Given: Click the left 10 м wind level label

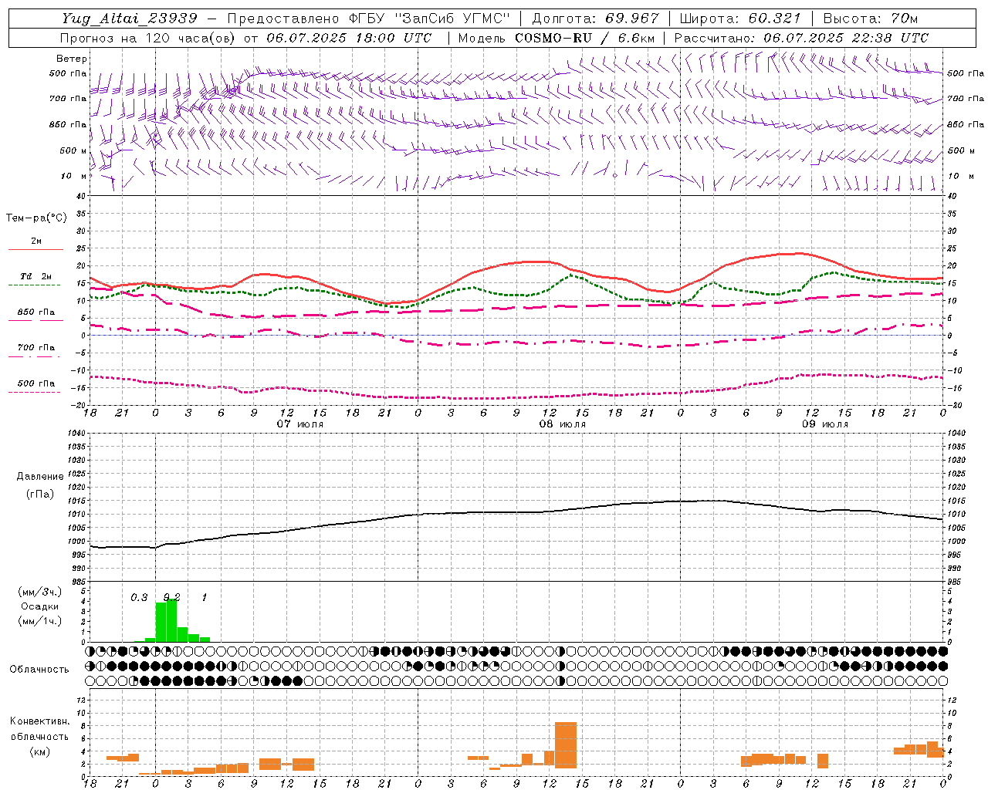Looking at the screenshot, I should pos(74,176).
